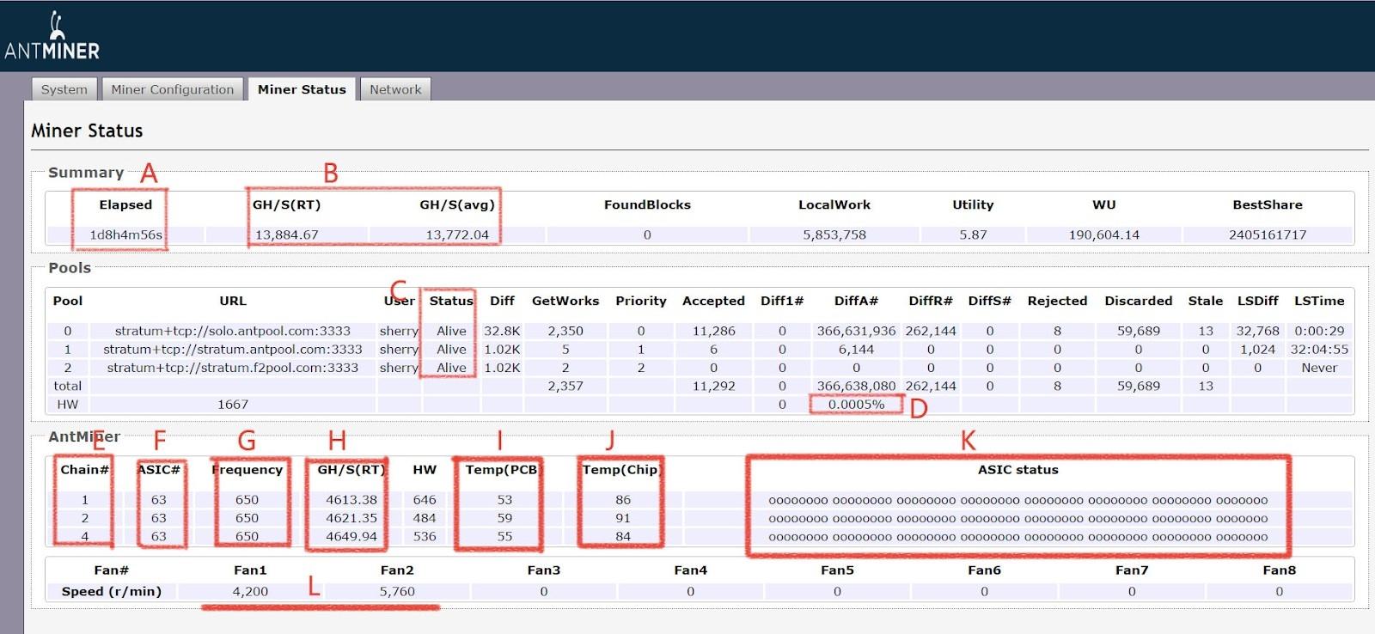
Task: Switch to the Miner Configuration tab
Action: [172, 89]
